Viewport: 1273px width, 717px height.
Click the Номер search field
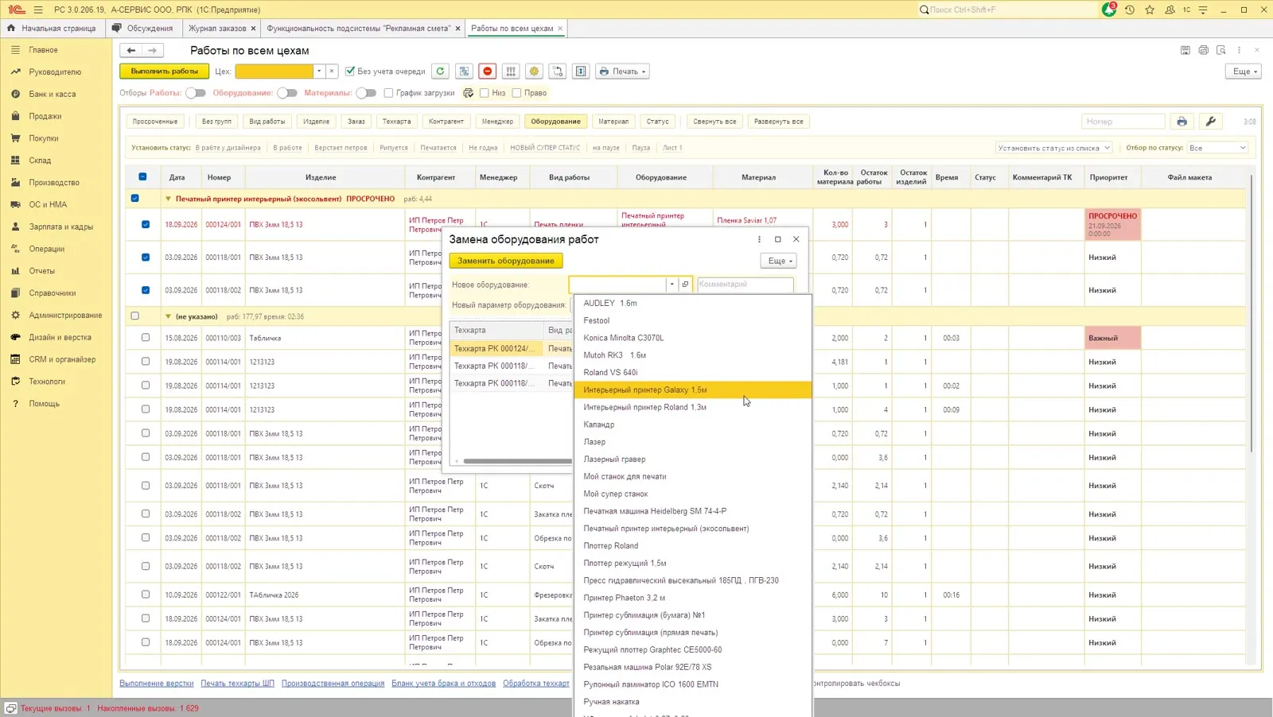coord(1123,122)
